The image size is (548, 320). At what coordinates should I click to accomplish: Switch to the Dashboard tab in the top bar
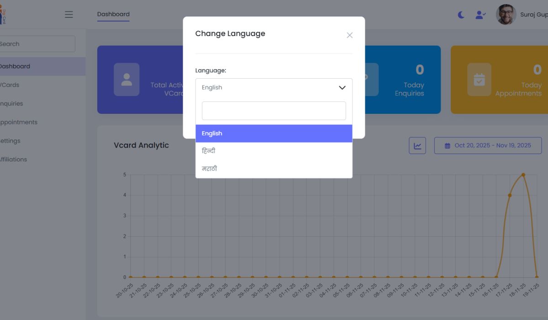click(113, 14)
